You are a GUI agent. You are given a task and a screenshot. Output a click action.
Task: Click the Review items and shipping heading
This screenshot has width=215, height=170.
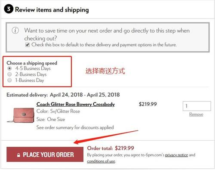click(x=52, y=10)
